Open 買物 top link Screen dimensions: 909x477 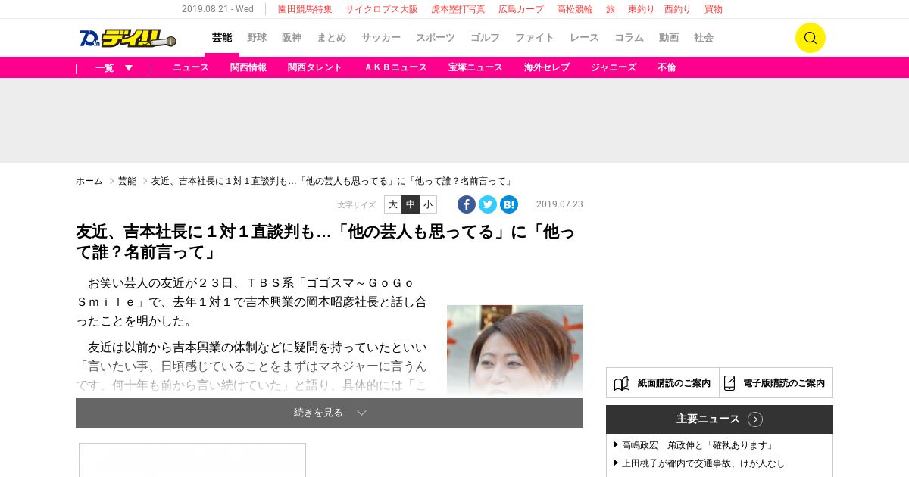click(x=714, y=9)
